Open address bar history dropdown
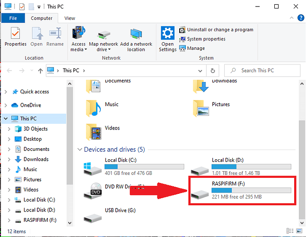306x237 pixels. [200, 71]
